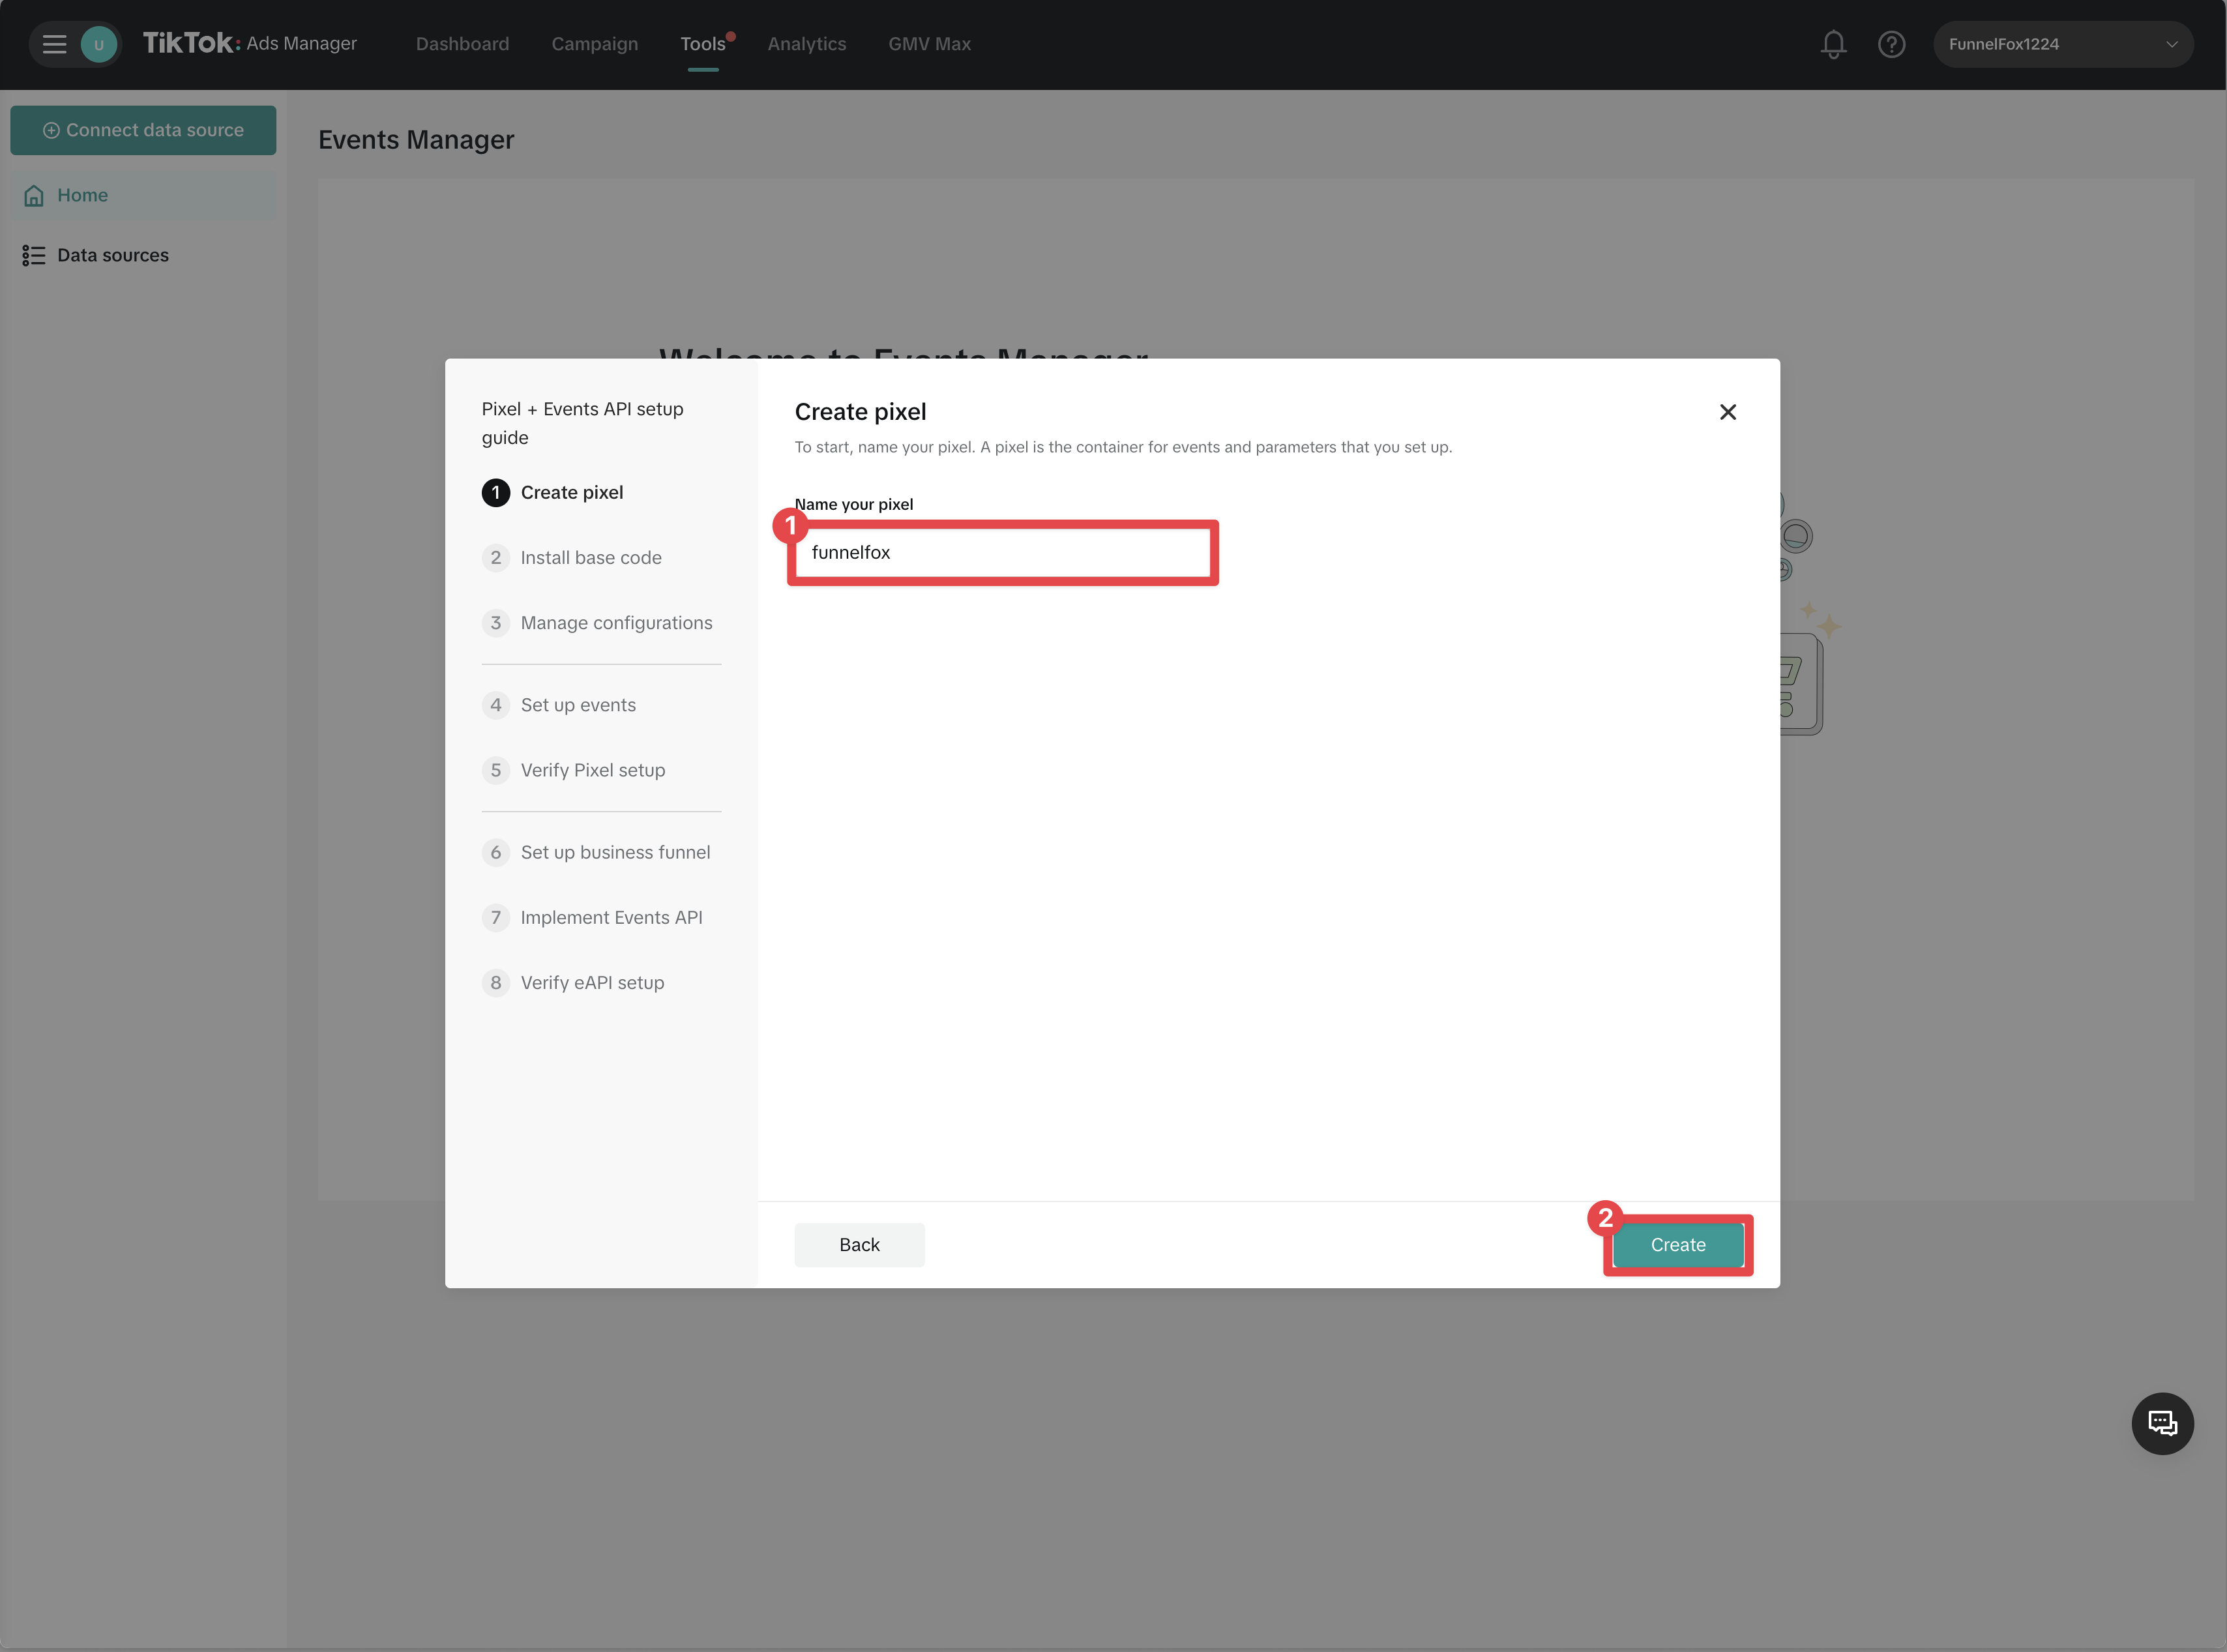The image size is (2227, 1652).
Task: Click Connect data source button
Action: tap(143, 130)
